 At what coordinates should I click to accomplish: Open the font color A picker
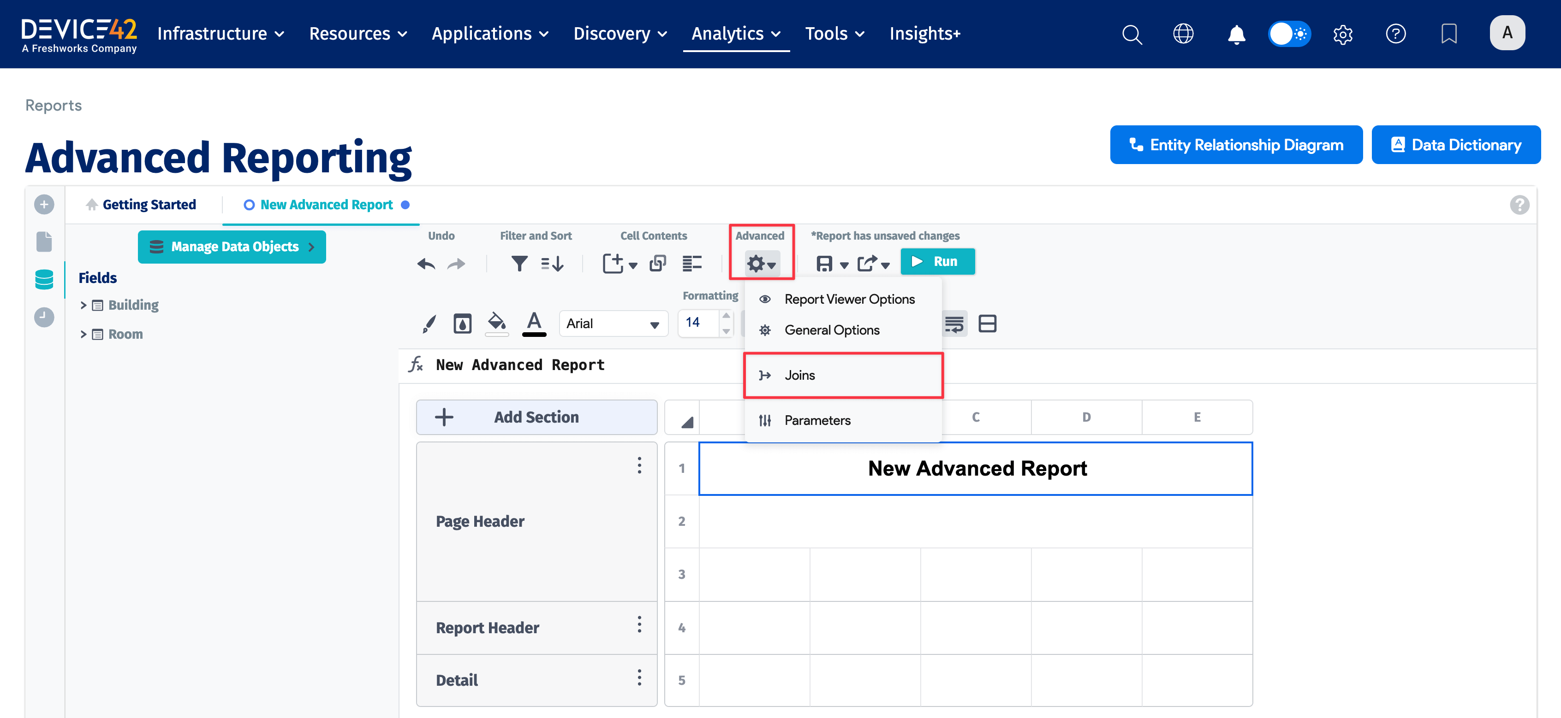click(534, 324)
